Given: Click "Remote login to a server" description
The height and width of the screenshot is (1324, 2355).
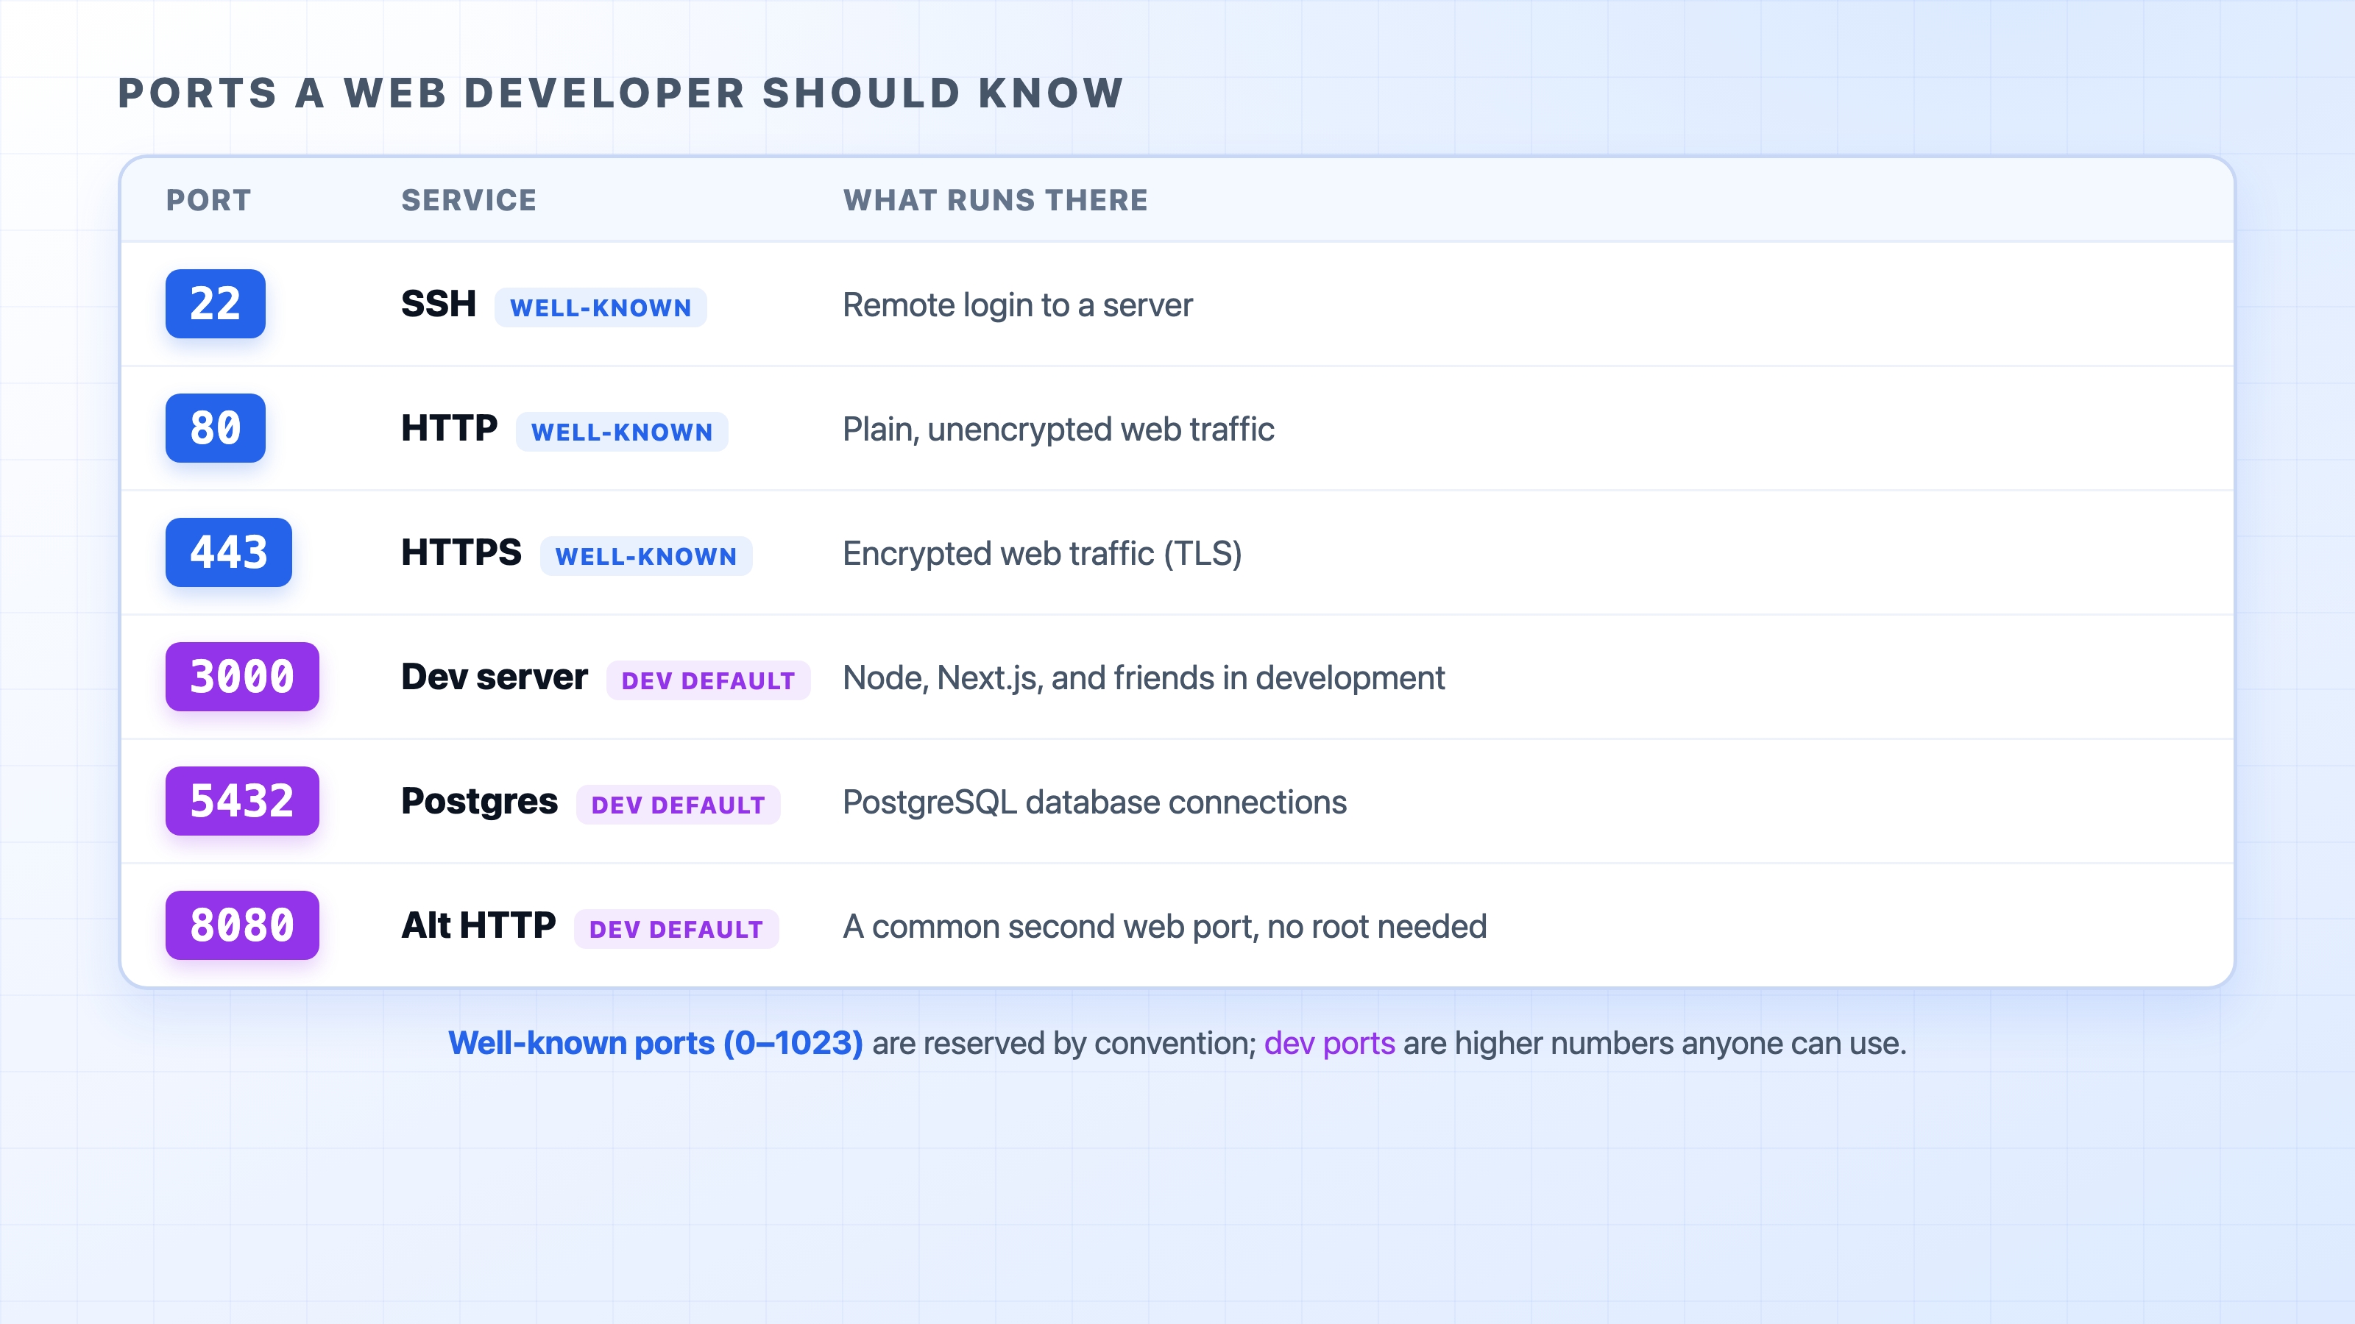Looking at the screenshot, I should (1018, 305).
